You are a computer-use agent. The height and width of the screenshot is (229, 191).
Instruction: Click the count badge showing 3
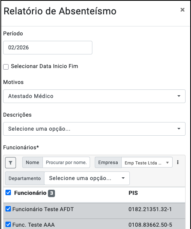[51, 193]
